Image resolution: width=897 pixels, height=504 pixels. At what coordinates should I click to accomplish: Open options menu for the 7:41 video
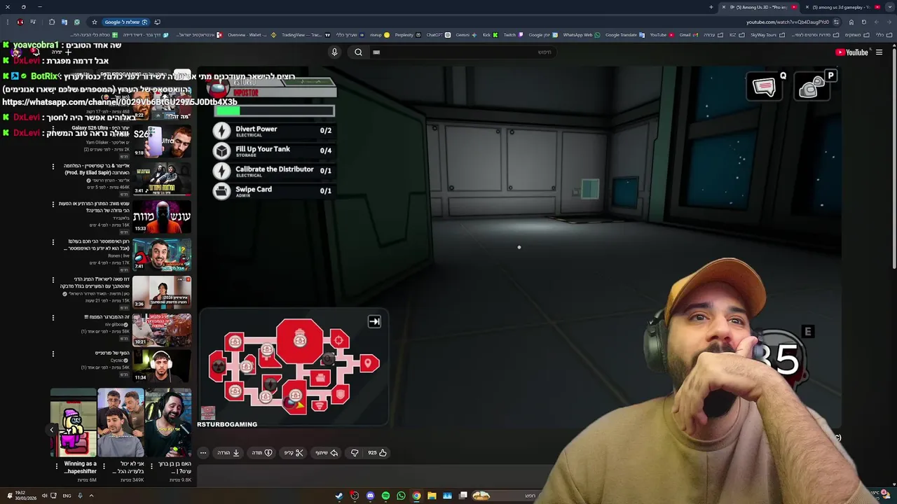pos(53,242)
